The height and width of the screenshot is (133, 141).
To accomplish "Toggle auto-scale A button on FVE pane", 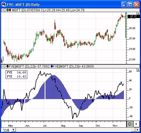I will coord(138,70).
